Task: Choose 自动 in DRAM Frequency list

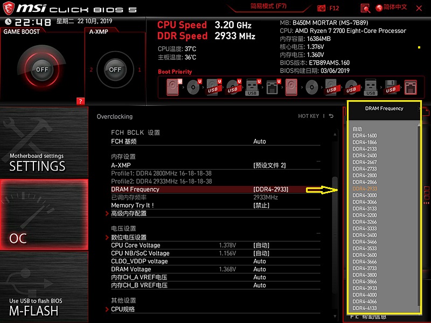Action: 357,129
